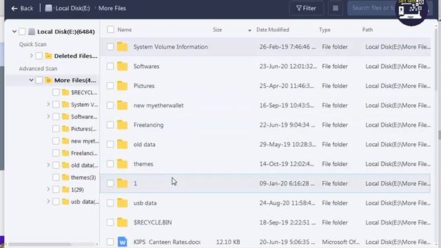The width and height of the screenshot is (441, 248).
Task: Open the Filter options
Action: point(306,8)
